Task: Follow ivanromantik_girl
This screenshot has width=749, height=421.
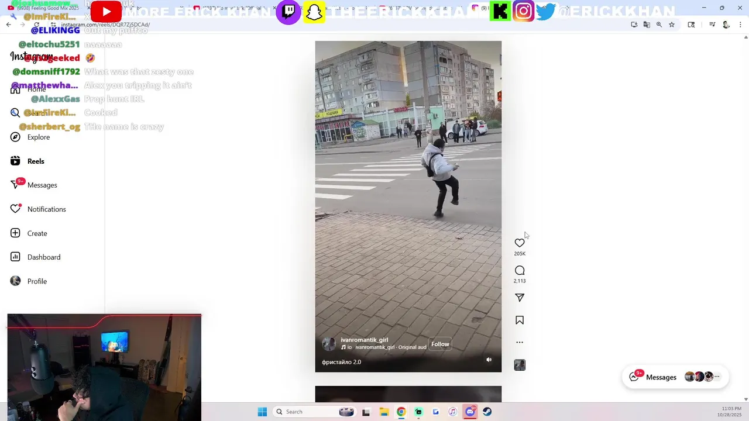Action: (440, 344)
